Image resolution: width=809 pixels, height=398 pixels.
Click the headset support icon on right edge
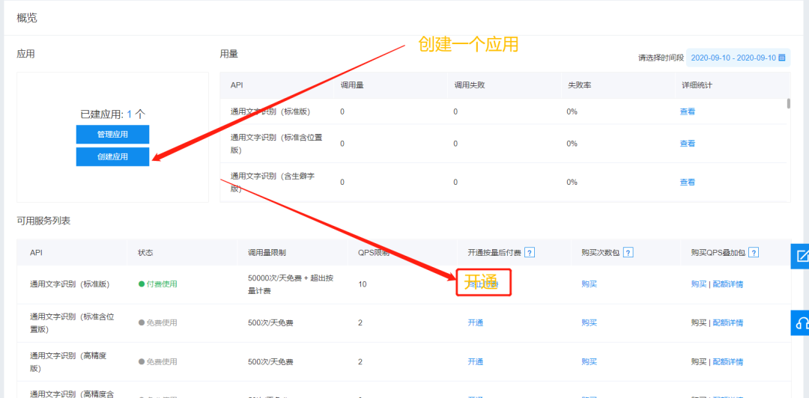tap(800, 322)
